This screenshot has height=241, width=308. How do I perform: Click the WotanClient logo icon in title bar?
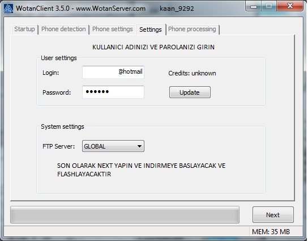point(8,9)
